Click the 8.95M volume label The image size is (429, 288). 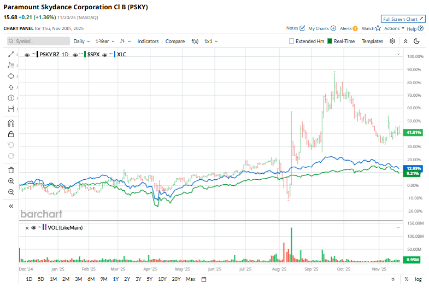coord(412,260)
